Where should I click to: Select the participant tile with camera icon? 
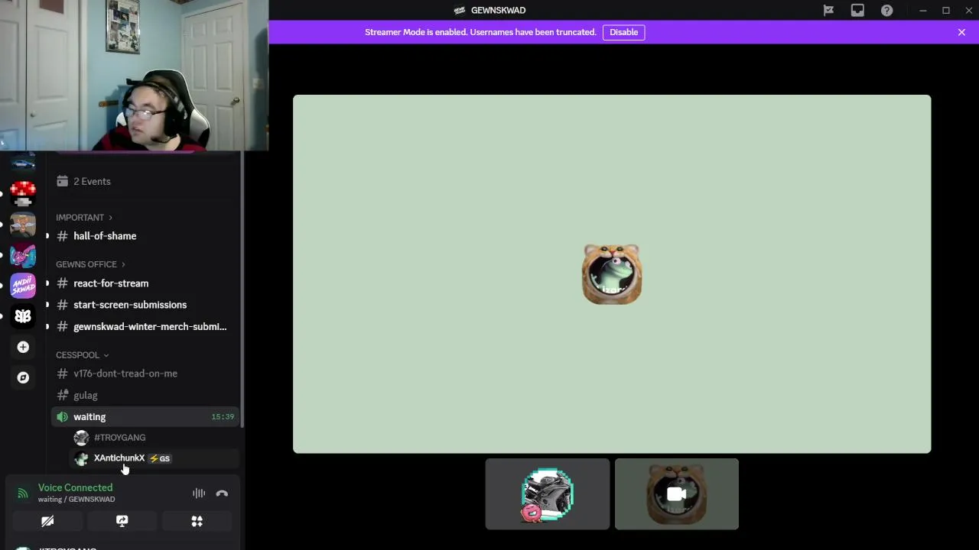677,494
